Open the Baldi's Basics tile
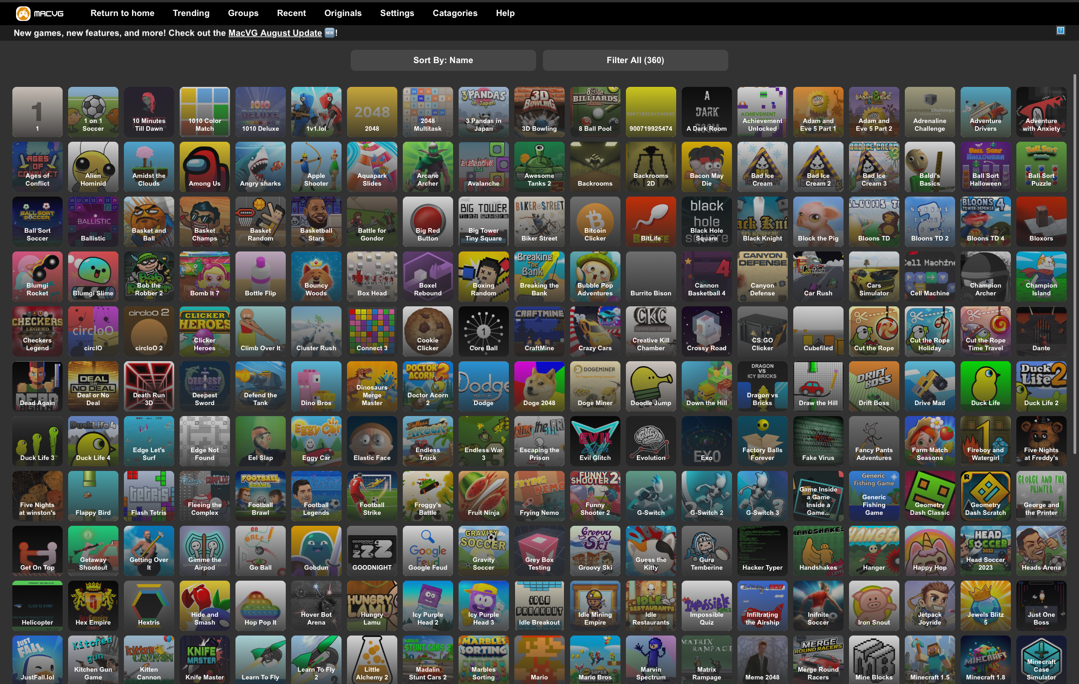This screenshot has width=1079, height=684. point(930,167)
